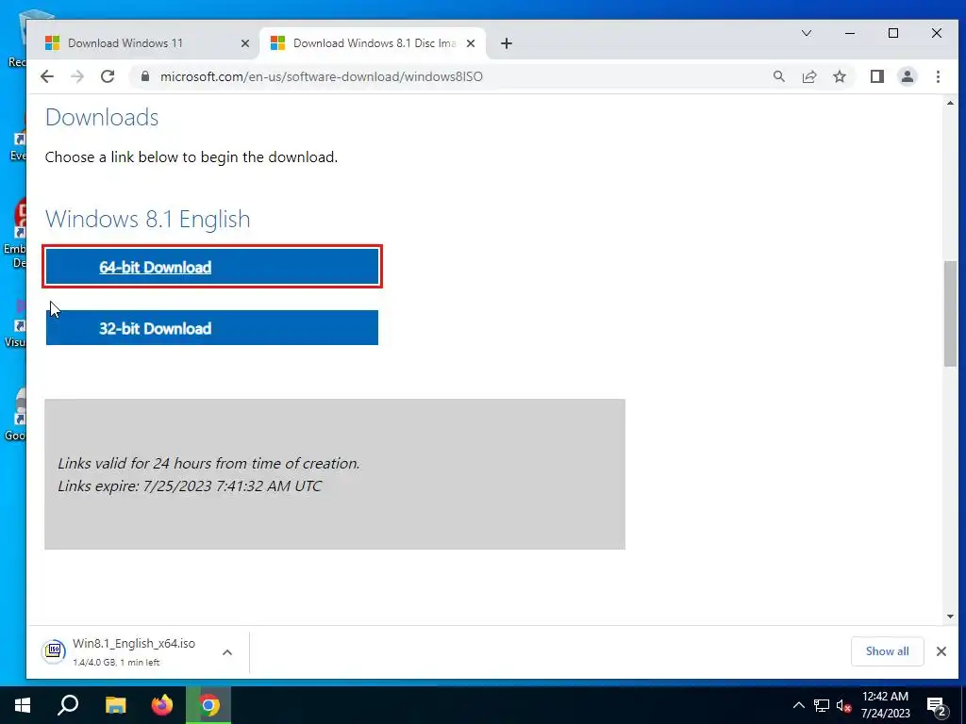This screenshot has width=966, height=724.
Task: Click the page vertical scrollbar thumb
Action: 950,313
